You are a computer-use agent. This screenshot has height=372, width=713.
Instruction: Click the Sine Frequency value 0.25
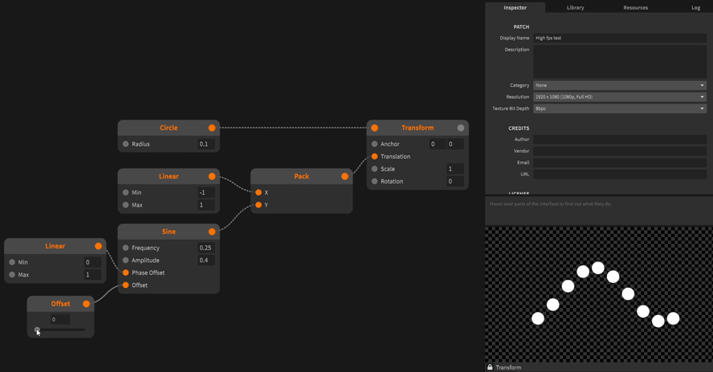[206, 248]
